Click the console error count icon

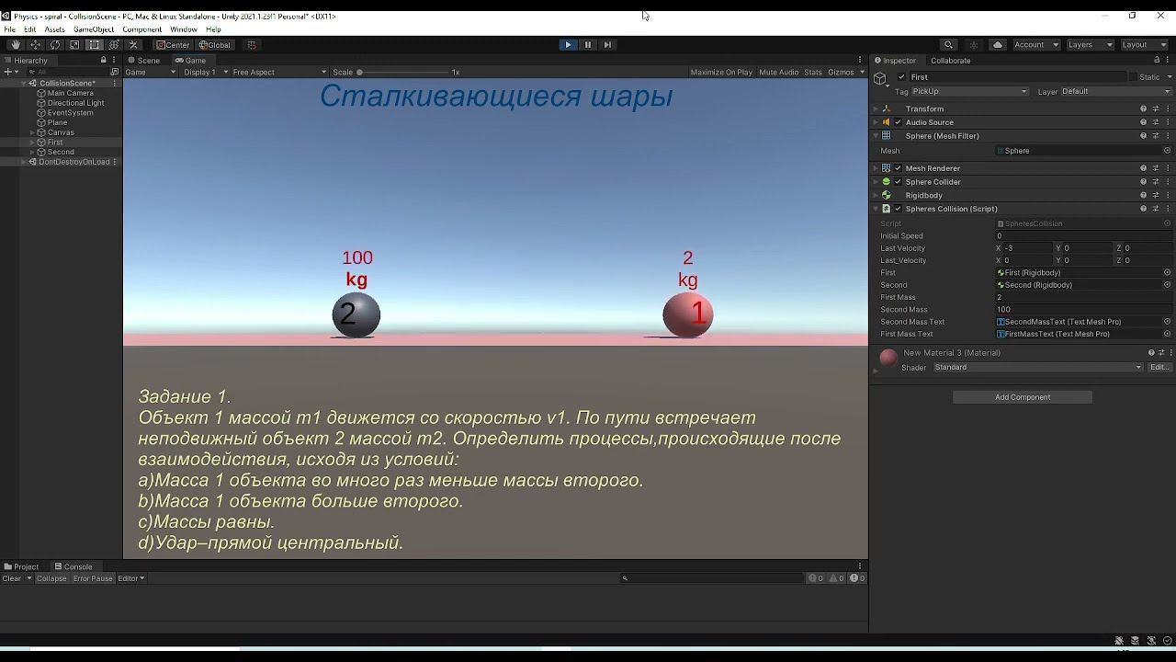[856, 578]
